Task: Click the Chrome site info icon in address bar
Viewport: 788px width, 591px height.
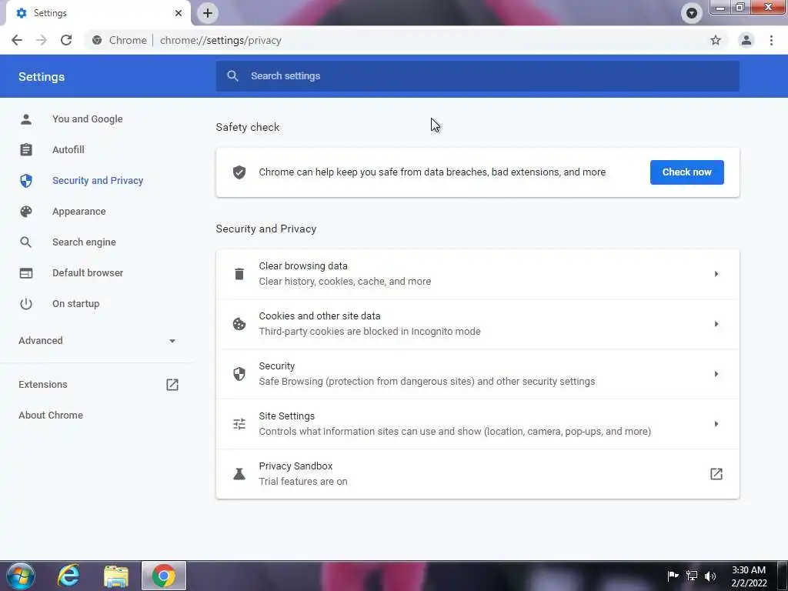Action: coord(97,40)
